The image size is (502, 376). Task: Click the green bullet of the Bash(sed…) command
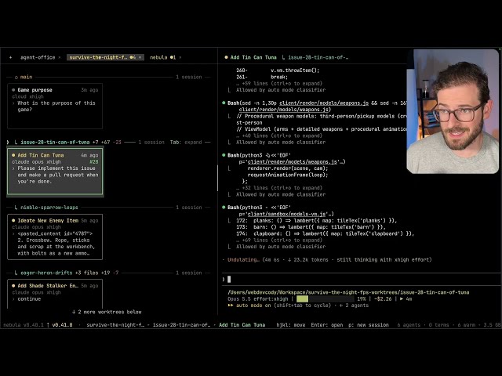point(224,103)
